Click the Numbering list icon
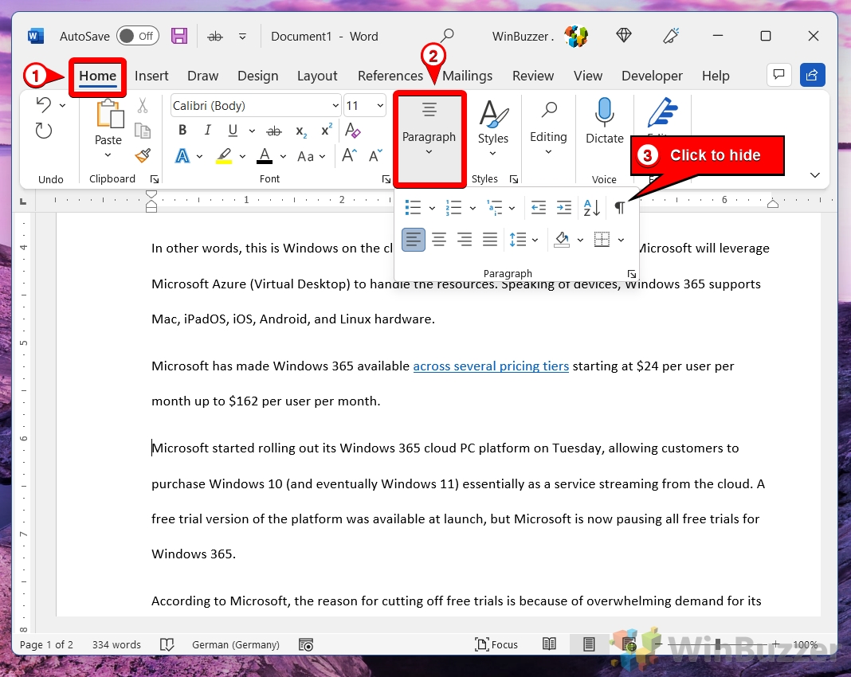The width and height of the screenshot is (851, 677). click(453, 208)
